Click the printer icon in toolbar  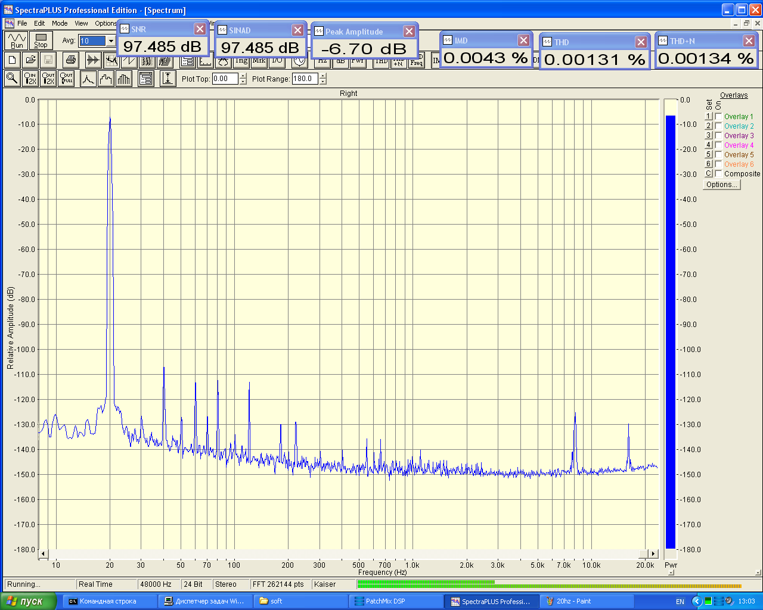point(71,60)
